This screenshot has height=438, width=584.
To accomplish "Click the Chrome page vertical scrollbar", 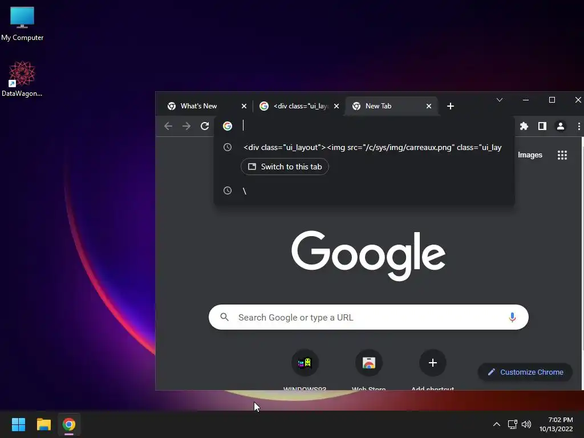I will click(x=582, y=244).
